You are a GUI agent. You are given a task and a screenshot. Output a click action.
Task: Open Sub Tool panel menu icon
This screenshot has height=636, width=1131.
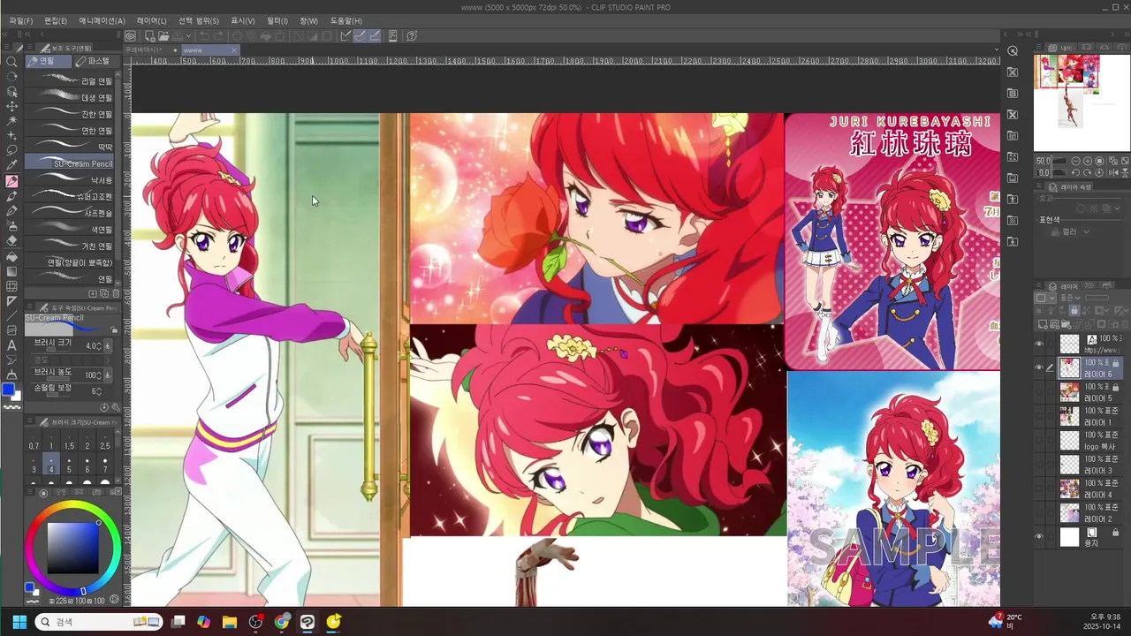click(x=30, y=48)
